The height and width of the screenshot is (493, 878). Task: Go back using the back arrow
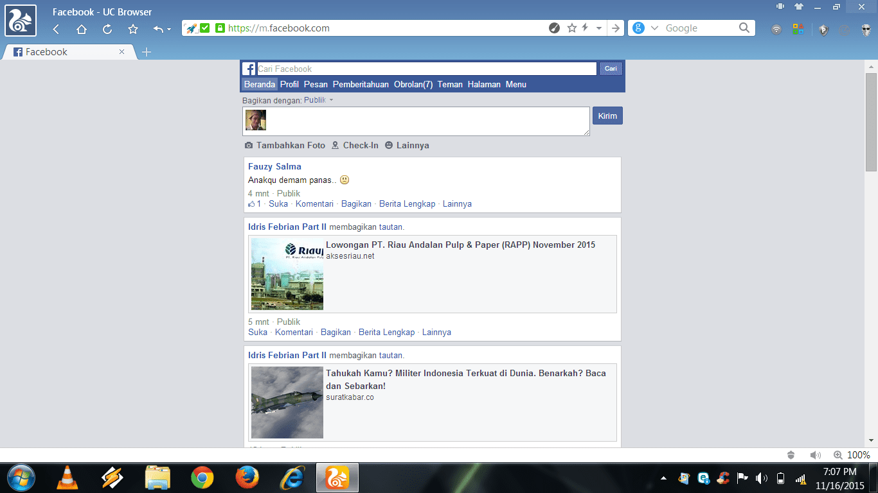(57, 29)
